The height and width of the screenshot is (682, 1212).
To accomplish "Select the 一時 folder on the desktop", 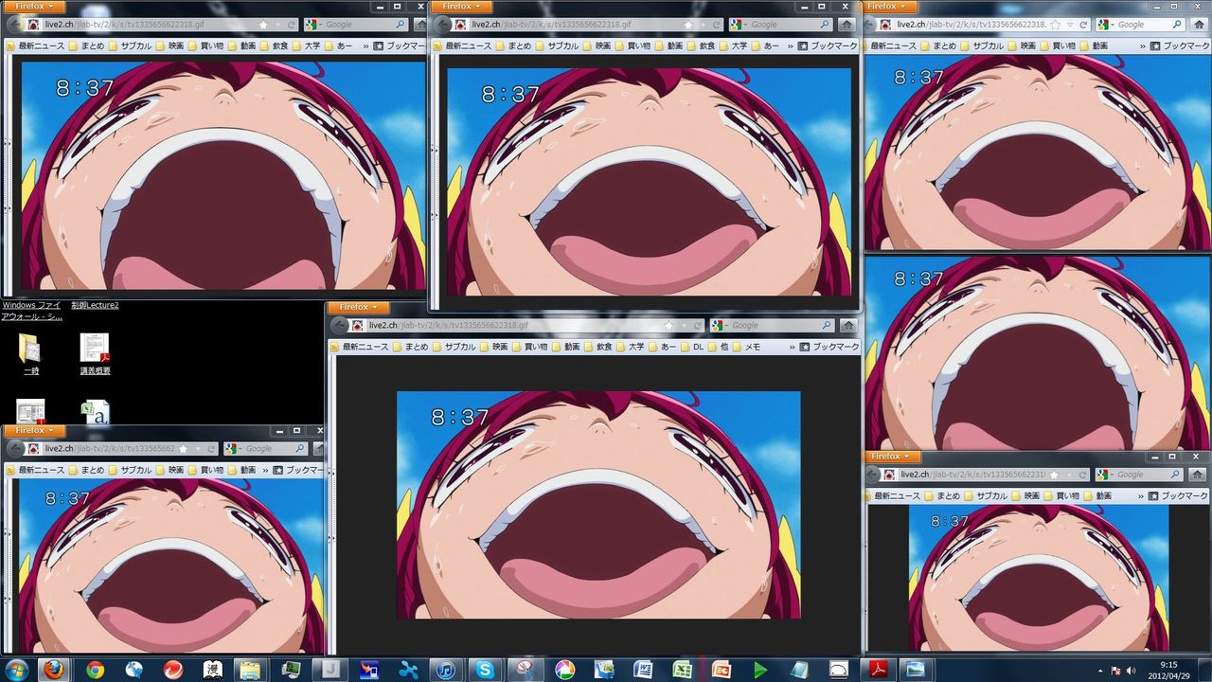I will click(30, 354).
